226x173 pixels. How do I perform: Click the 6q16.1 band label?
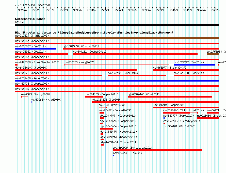(x=20, y=22)
